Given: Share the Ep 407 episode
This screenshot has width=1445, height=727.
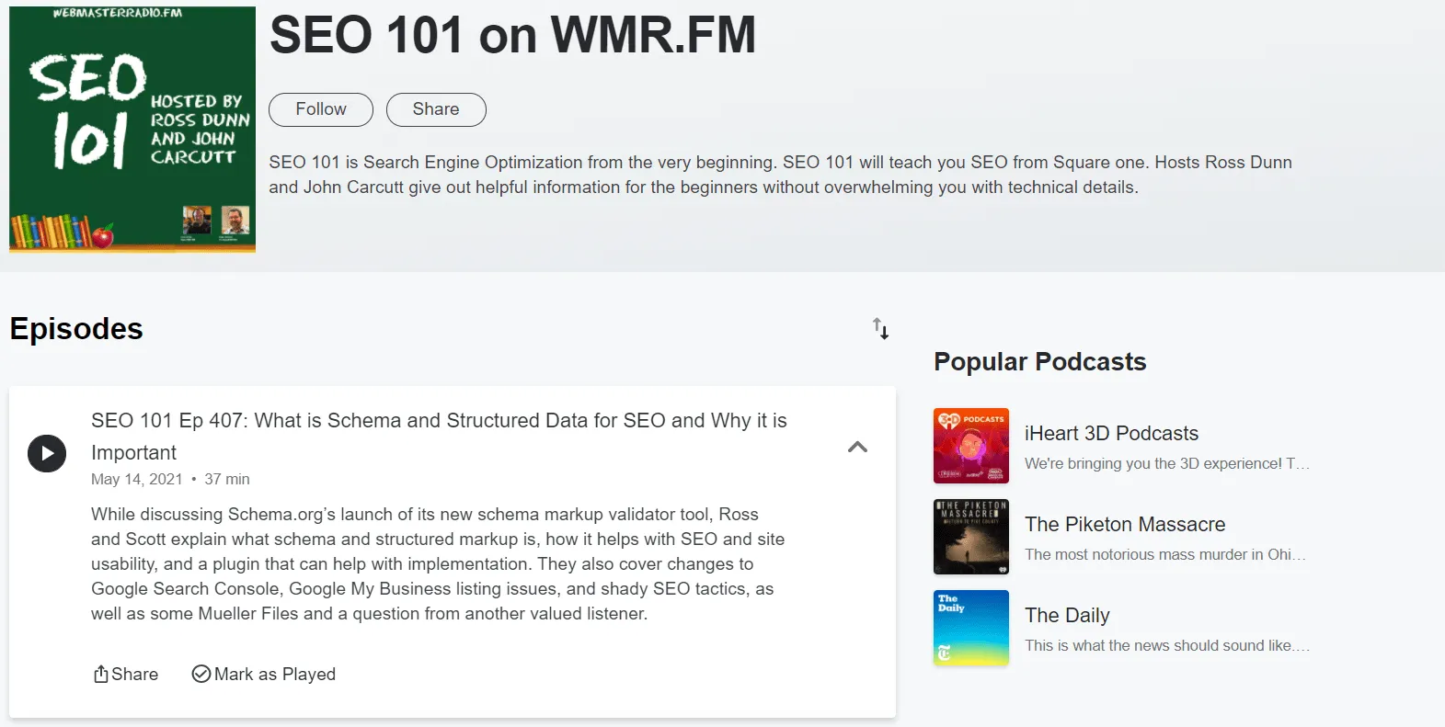Looking at the screenshot, I should tap(126, 675).
